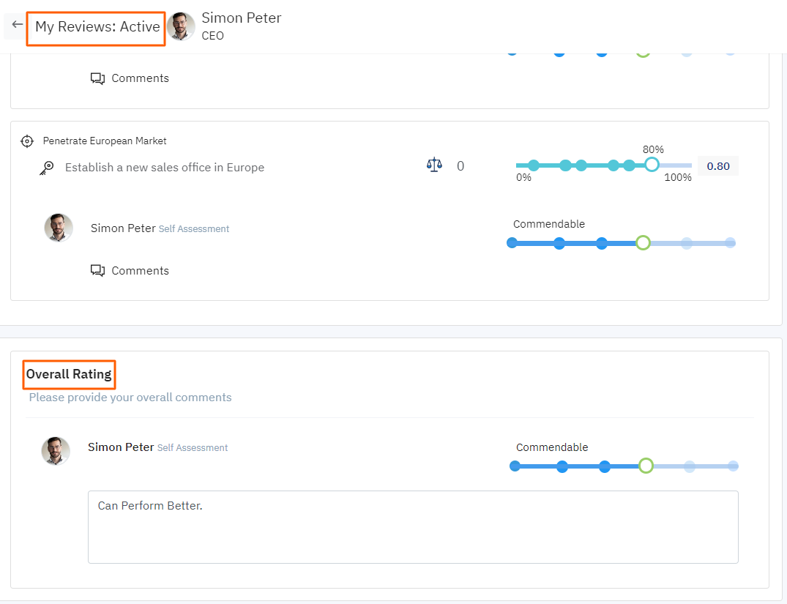This screenshot has width=787, height=604.
Task: Click the weight balance scale icon
Action: tap(434, 165)
